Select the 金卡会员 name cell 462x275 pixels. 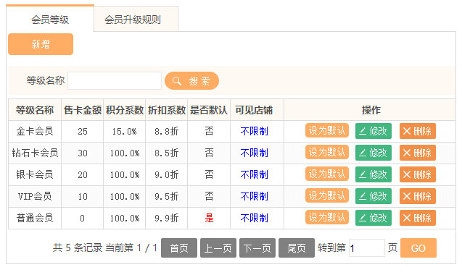35,131
